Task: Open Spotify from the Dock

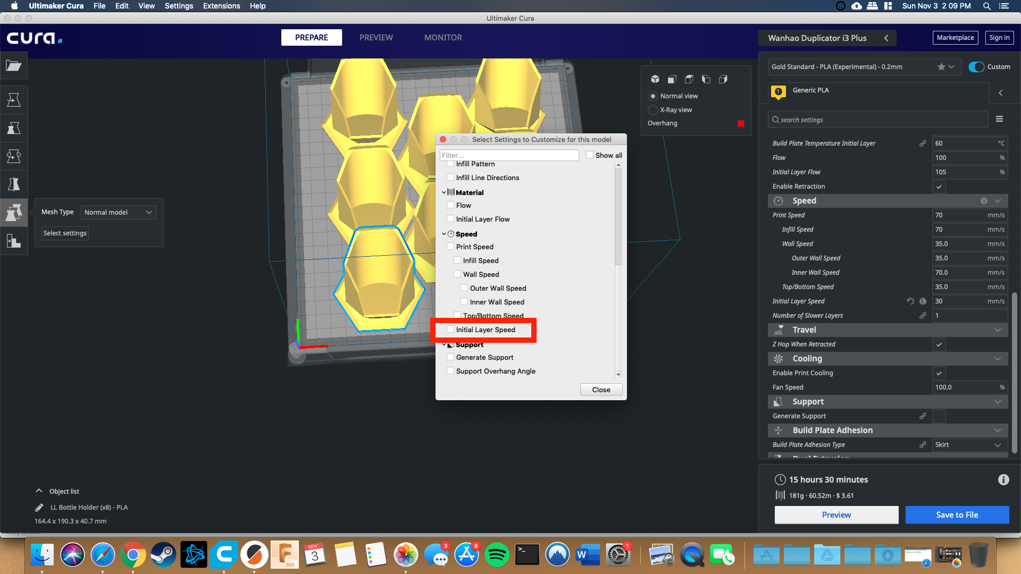Action: click(497, 555)
